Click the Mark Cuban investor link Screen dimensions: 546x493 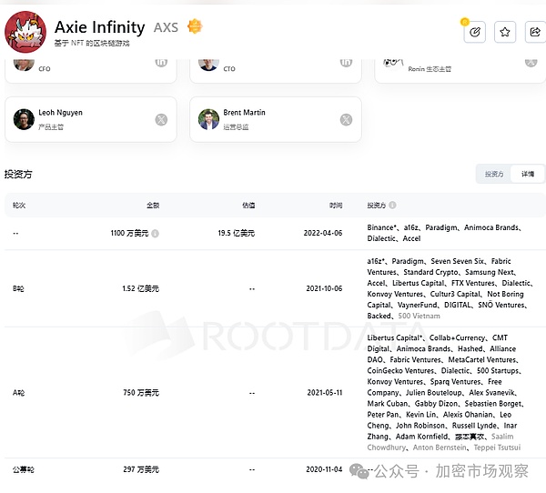pos(389,404)
